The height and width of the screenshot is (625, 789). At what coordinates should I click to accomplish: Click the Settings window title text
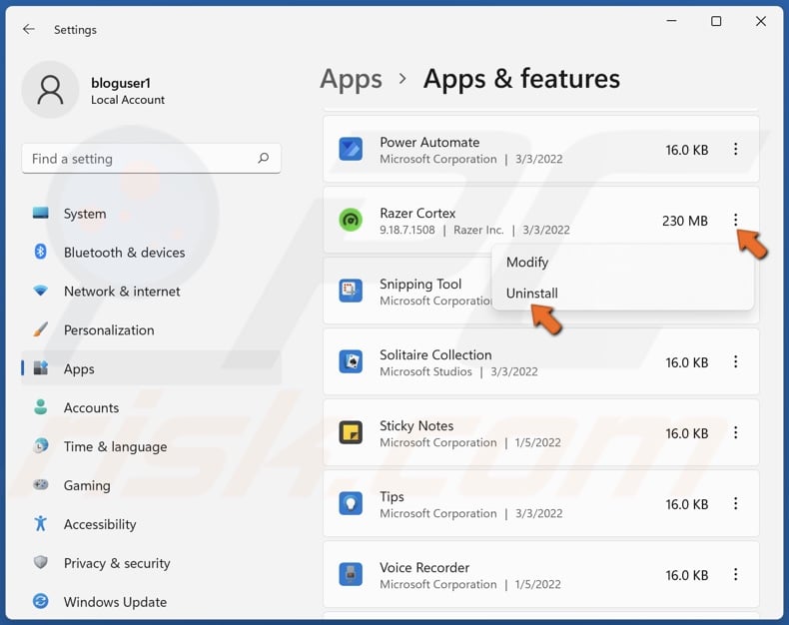click(75, 30)
